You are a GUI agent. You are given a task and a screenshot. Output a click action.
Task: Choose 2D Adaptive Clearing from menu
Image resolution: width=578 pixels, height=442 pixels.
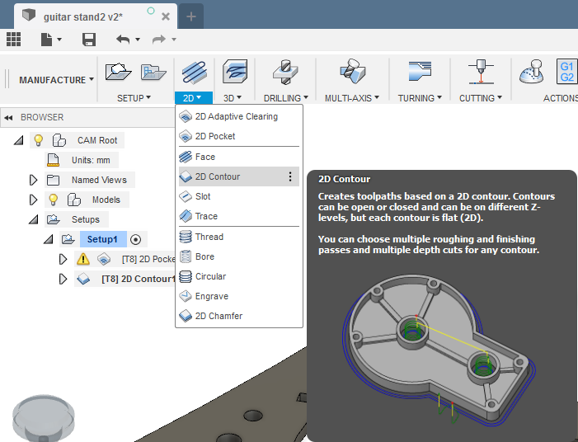click(x=239, y=116)
